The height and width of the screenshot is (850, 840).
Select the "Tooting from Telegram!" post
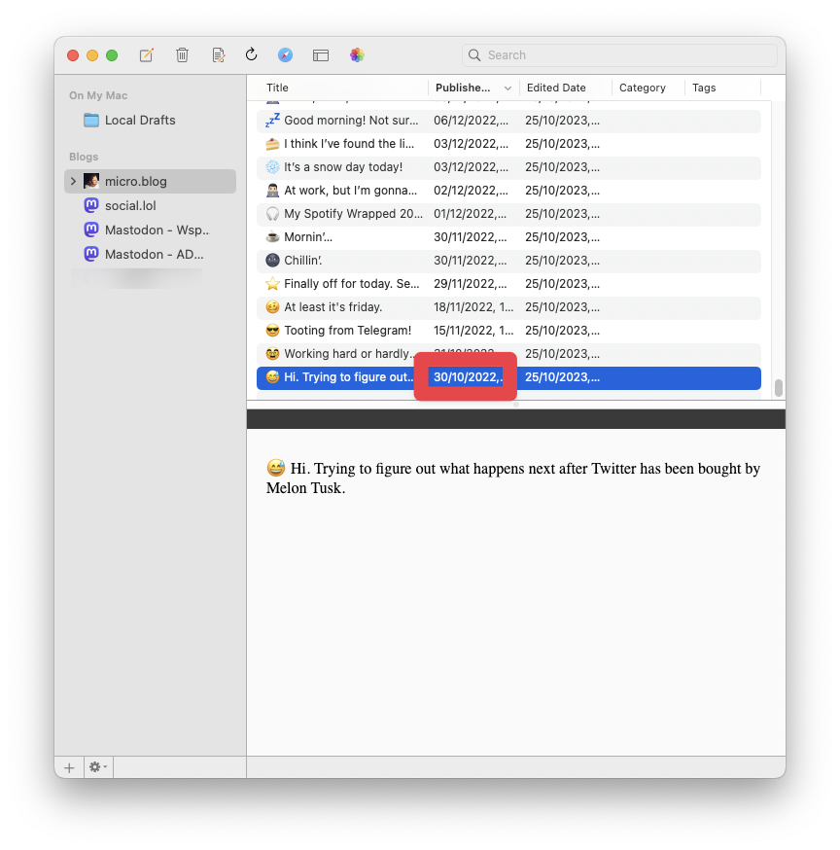pyautogui.click(x=347, y=331)
